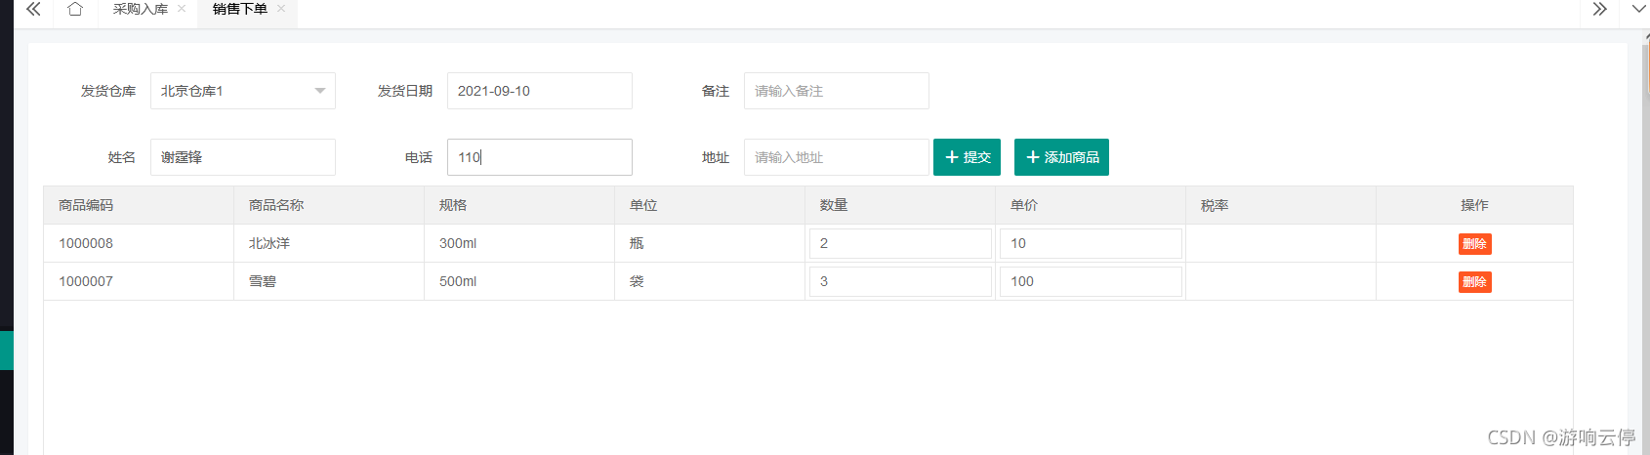The height and width of the screenshot is (455, 1650).
Task: Click the 税率 column header
Action: 1281,205
